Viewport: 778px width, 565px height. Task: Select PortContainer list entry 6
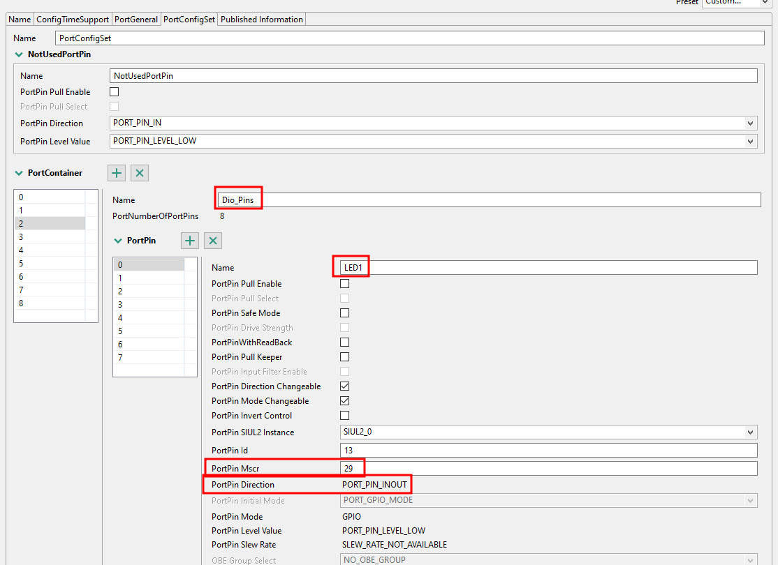click(50, 276)
